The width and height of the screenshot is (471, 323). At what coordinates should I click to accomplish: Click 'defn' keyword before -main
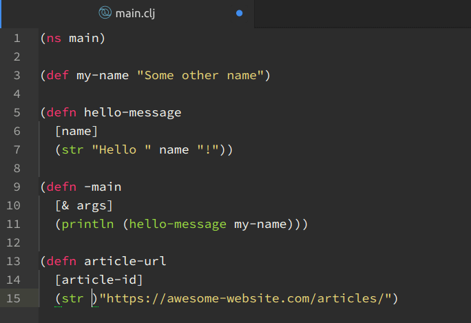click(61, 187)
